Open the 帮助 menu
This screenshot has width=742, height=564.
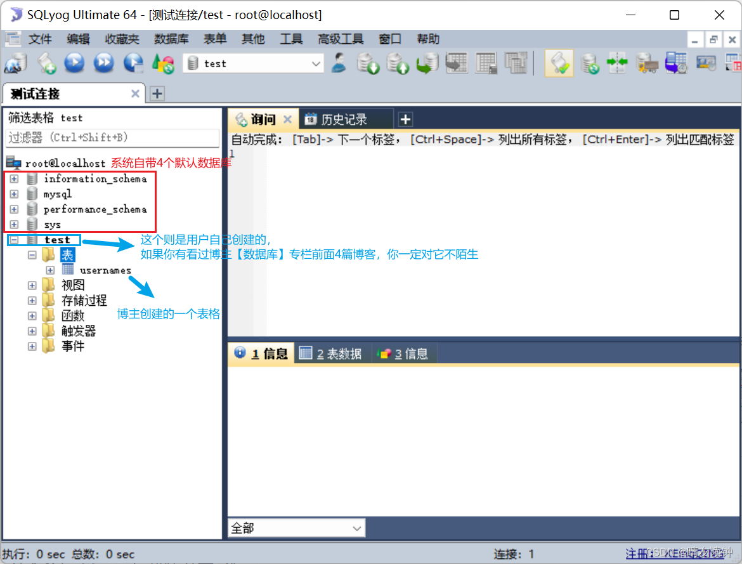click(x=428, y=39)
